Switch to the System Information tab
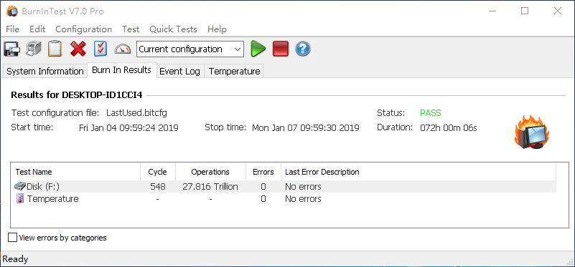This screenshot has height=267, width=575. [45, 71]
